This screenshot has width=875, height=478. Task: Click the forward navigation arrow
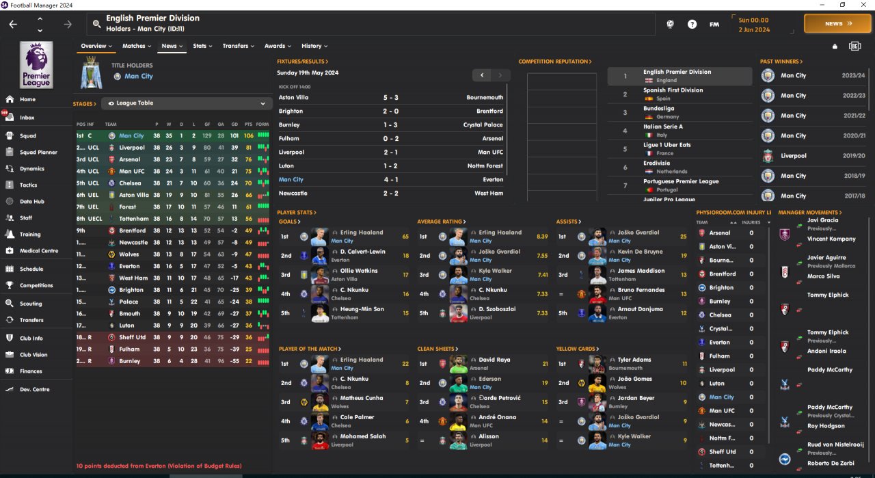pyautogui.click(x=67, y=24)
